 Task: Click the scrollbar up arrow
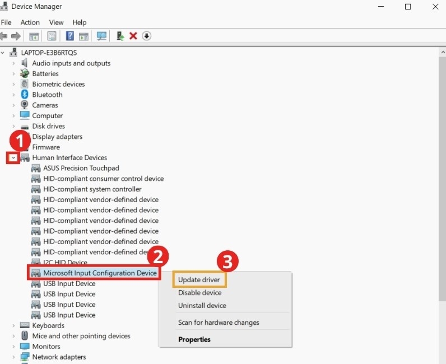pyautogui.click(x=443, y=52)
